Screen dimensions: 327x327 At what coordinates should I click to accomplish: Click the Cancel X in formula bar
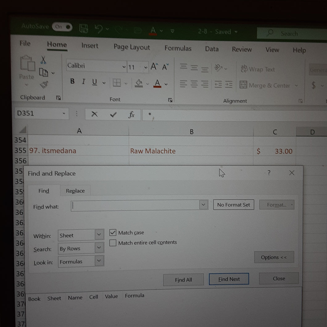click(94, 114)
